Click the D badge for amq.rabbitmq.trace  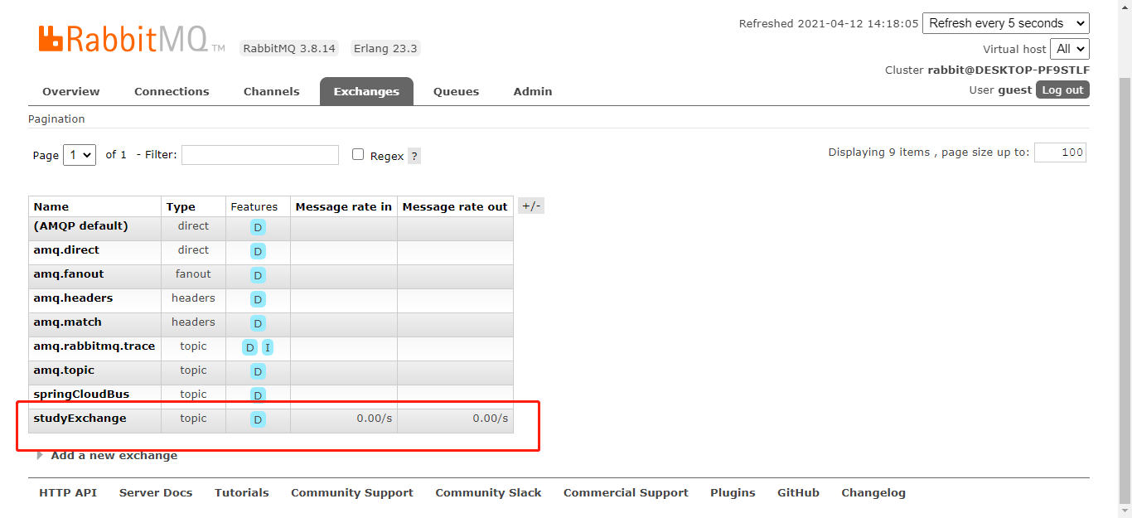(249, 347)
